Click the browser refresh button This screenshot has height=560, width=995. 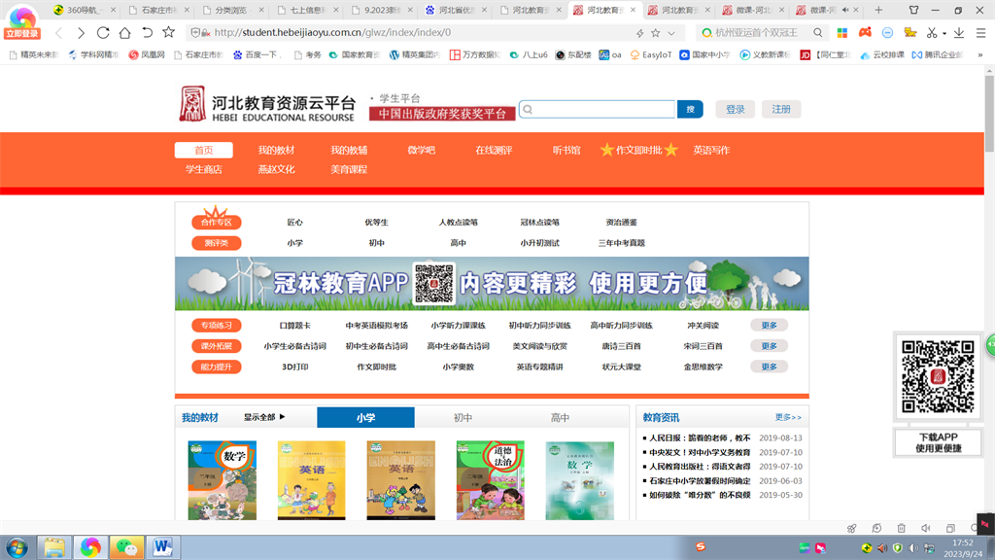[103, 32]
